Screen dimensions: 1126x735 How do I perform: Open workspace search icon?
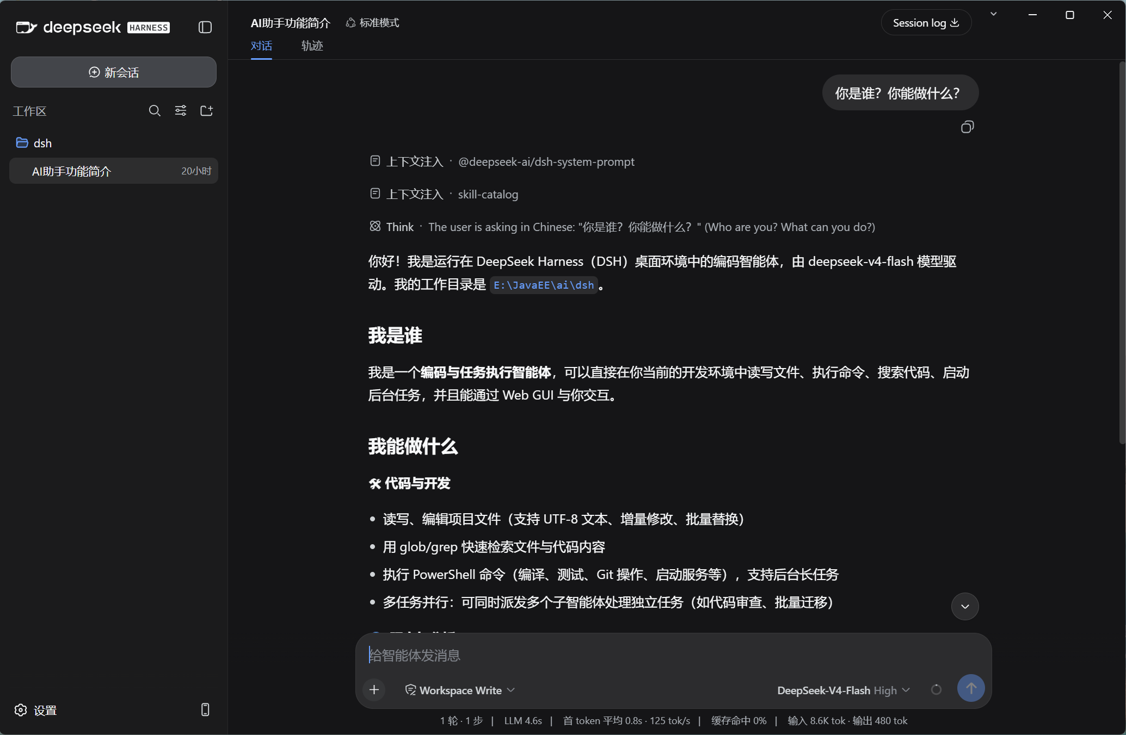[155, 111]
